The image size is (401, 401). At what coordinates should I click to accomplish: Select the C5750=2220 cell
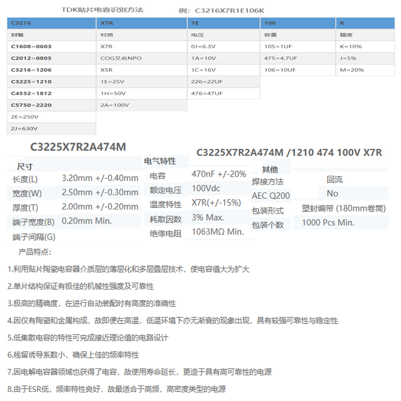(x=51, y=105)
